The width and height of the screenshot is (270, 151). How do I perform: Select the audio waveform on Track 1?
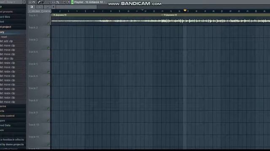[160, 21]
